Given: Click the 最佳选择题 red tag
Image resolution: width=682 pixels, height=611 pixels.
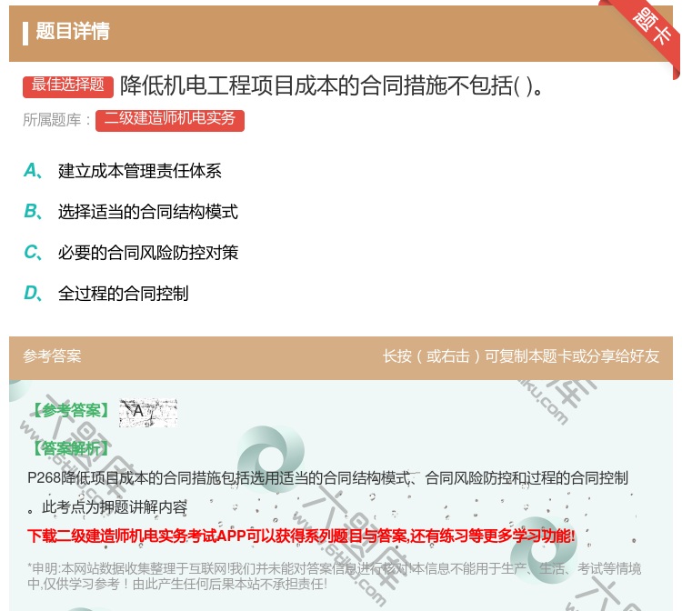Looking at the screenshot, I should coord(68,86).
